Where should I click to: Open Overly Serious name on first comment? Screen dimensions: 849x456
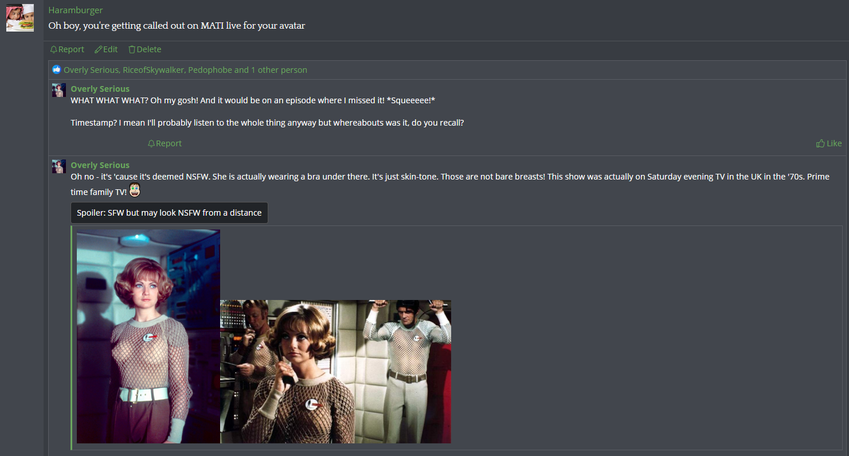coord(100,89)
